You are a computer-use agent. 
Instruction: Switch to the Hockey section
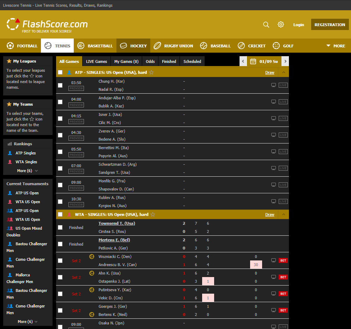click(x=133, y=46)
